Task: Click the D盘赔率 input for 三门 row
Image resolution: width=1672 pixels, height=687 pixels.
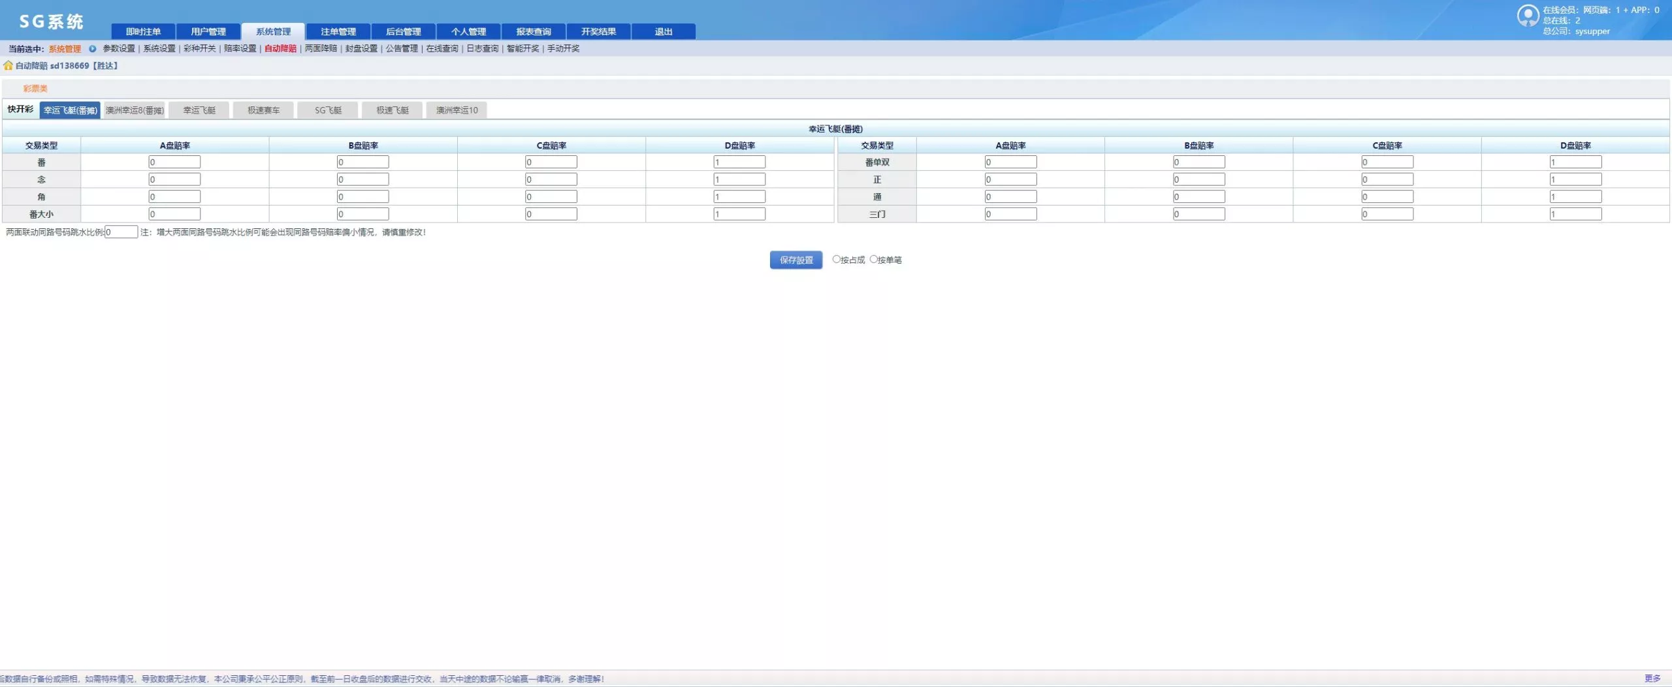Action: [x=1575, y=214]
